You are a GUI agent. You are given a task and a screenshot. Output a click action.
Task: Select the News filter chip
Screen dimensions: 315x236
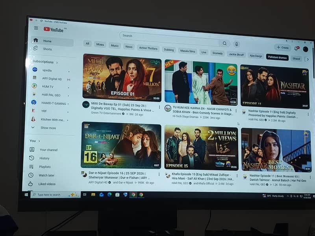[x=129, y=47]
